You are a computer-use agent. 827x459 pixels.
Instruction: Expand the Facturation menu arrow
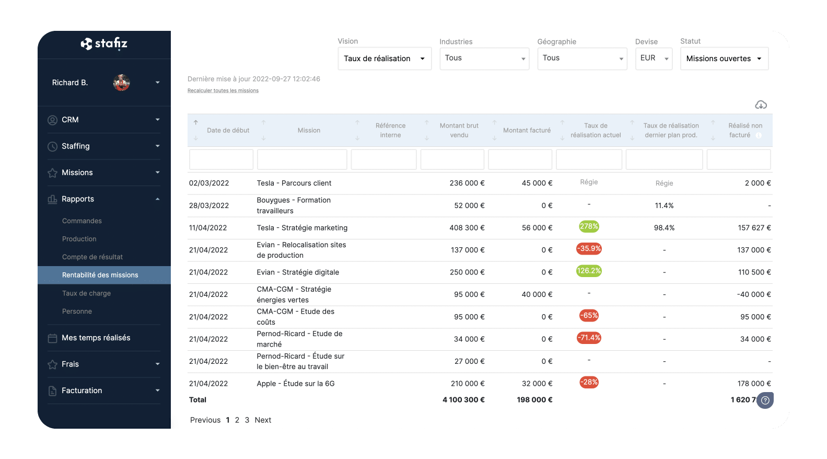(157, 391)
